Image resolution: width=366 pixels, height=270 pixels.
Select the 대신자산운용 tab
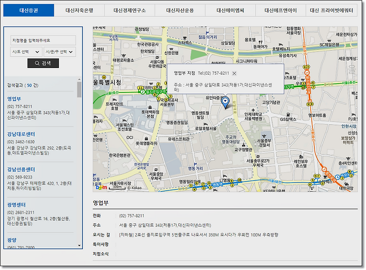180,11
